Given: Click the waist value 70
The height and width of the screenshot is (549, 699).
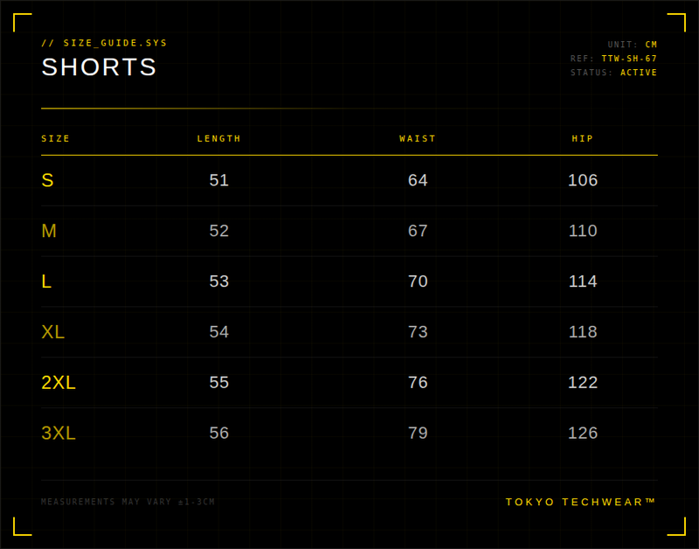Looking at the screenshot, I should pyautogui.click(x=418, y=281).
